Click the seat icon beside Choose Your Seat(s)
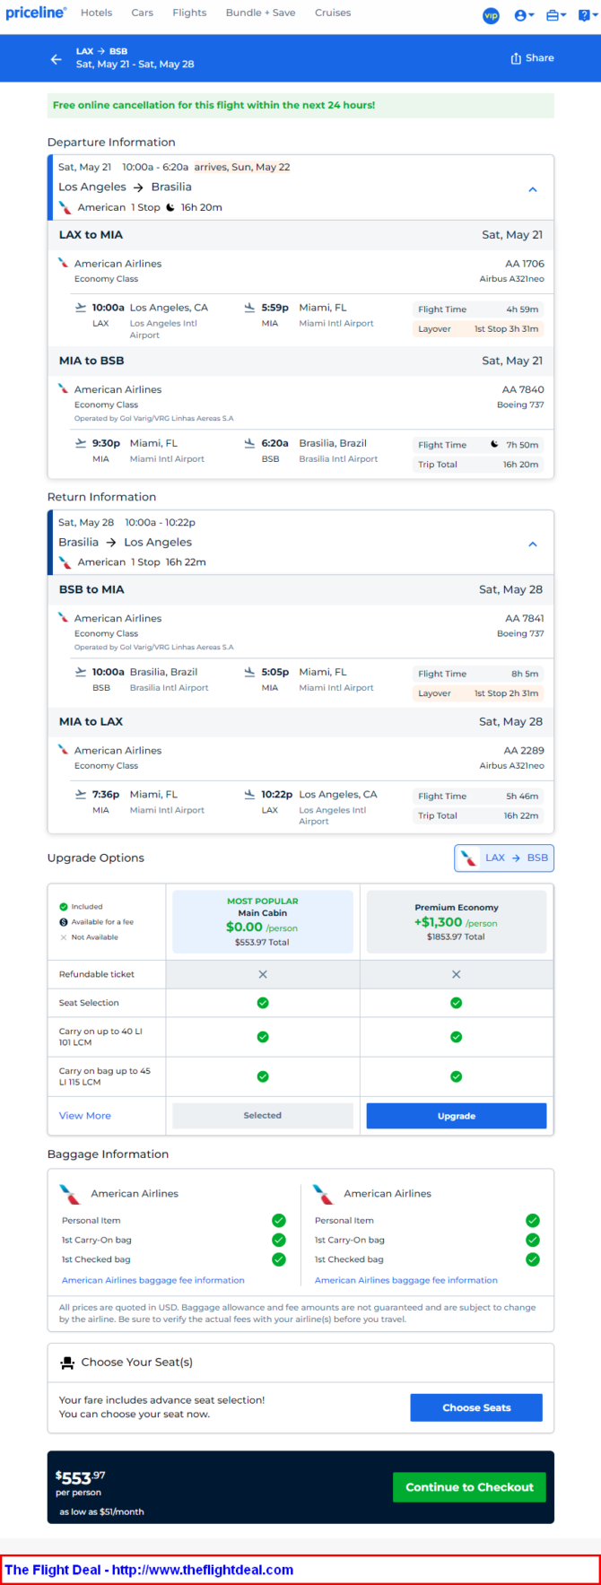601x1585 pixels. pyautogui.click(x=67, y=1363)
